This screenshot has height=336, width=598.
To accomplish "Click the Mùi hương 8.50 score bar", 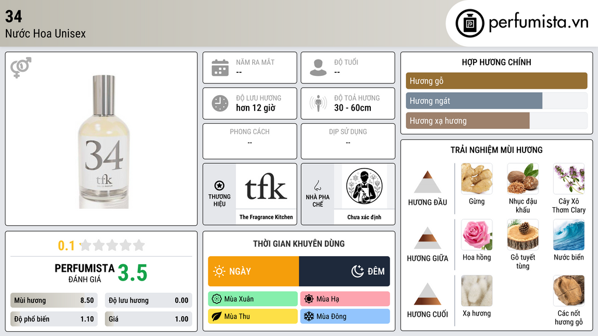I will [54, 300].
